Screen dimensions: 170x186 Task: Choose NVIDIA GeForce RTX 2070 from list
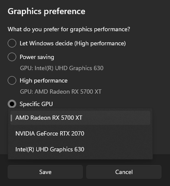click(80, 133)
